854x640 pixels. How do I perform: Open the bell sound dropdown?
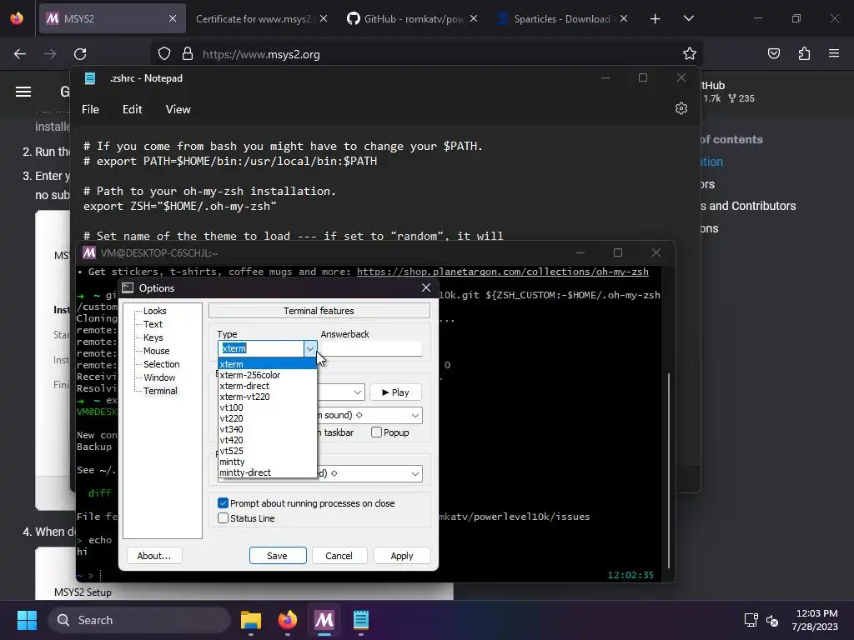415,416
